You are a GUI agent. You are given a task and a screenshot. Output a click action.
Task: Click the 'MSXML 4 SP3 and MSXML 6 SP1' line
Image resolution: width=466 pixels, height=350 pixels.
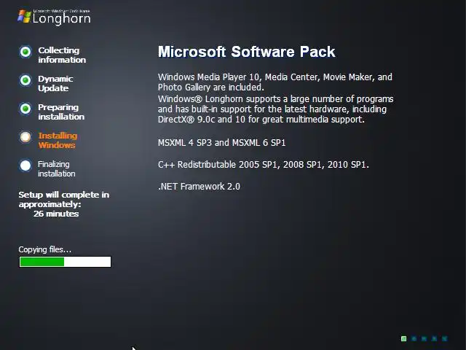coord(221,143)
